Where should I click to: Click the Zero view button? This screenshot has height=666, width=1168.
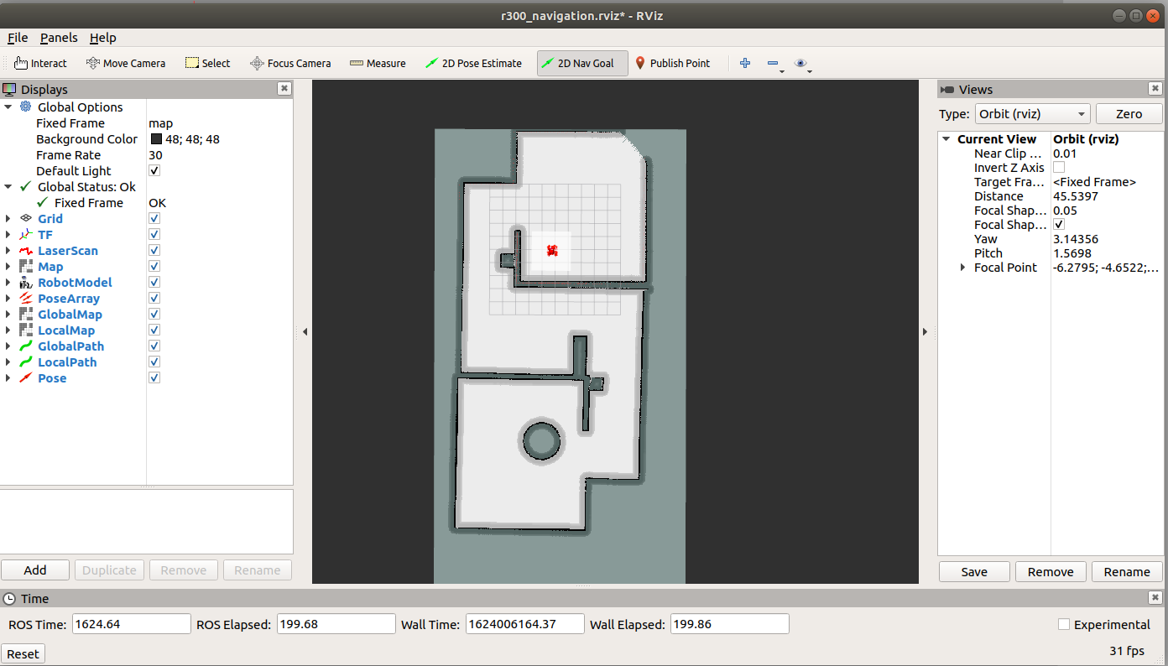pyautogui.click(x=1129, y=114)
